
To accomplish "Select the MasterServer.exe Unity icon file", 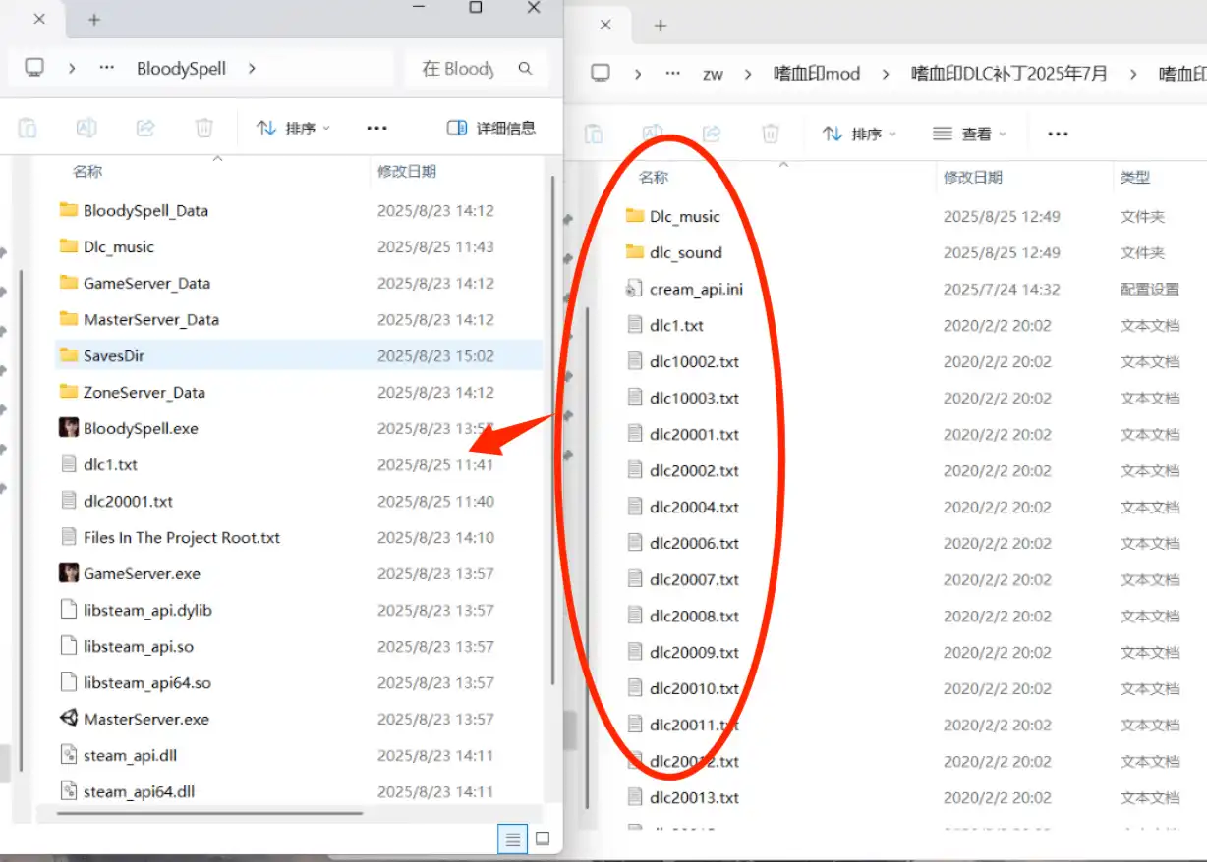I will click(69, 719).
